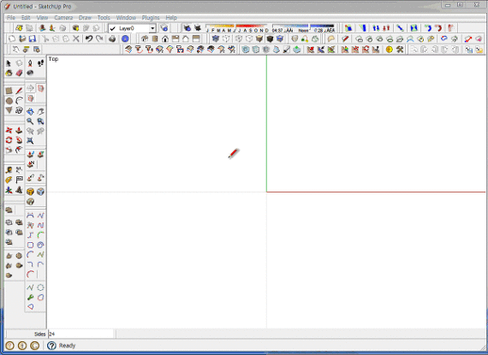Open the Plugins menu
The image size is (488, 355).
[x=151, y=18]
